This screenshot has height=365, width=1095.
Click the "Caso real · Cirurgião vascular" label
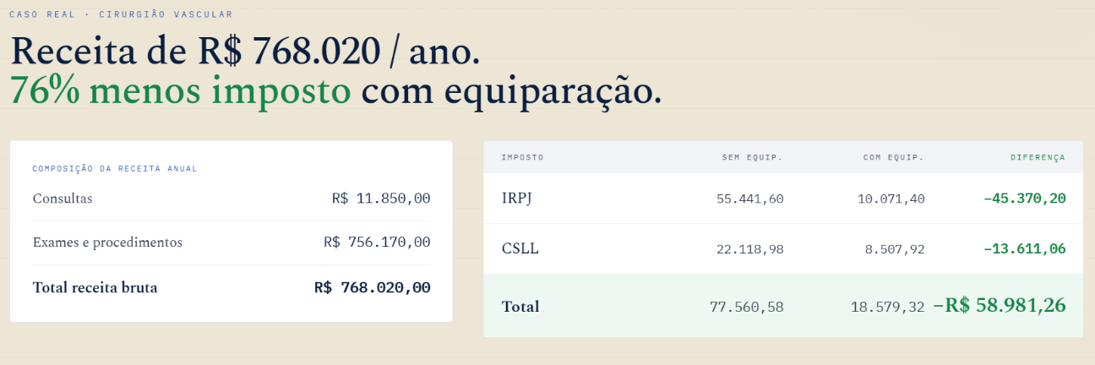click(121, 15)
